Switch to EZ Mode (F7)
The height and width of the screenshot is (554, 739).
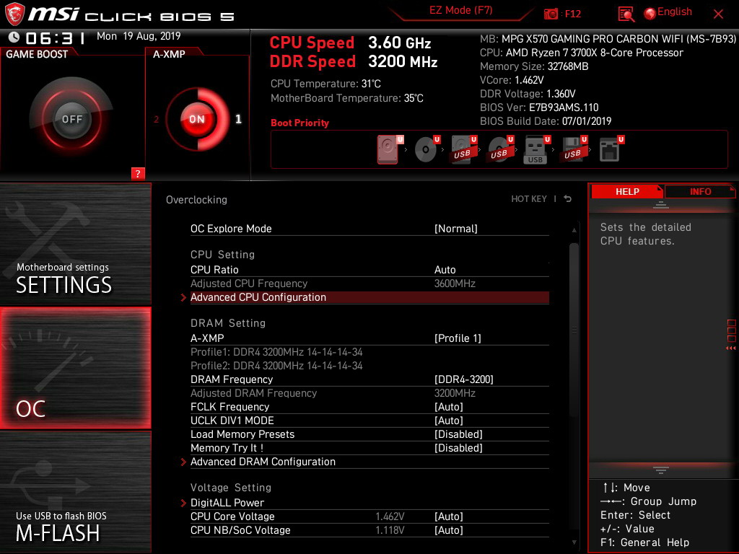[461, 10]
